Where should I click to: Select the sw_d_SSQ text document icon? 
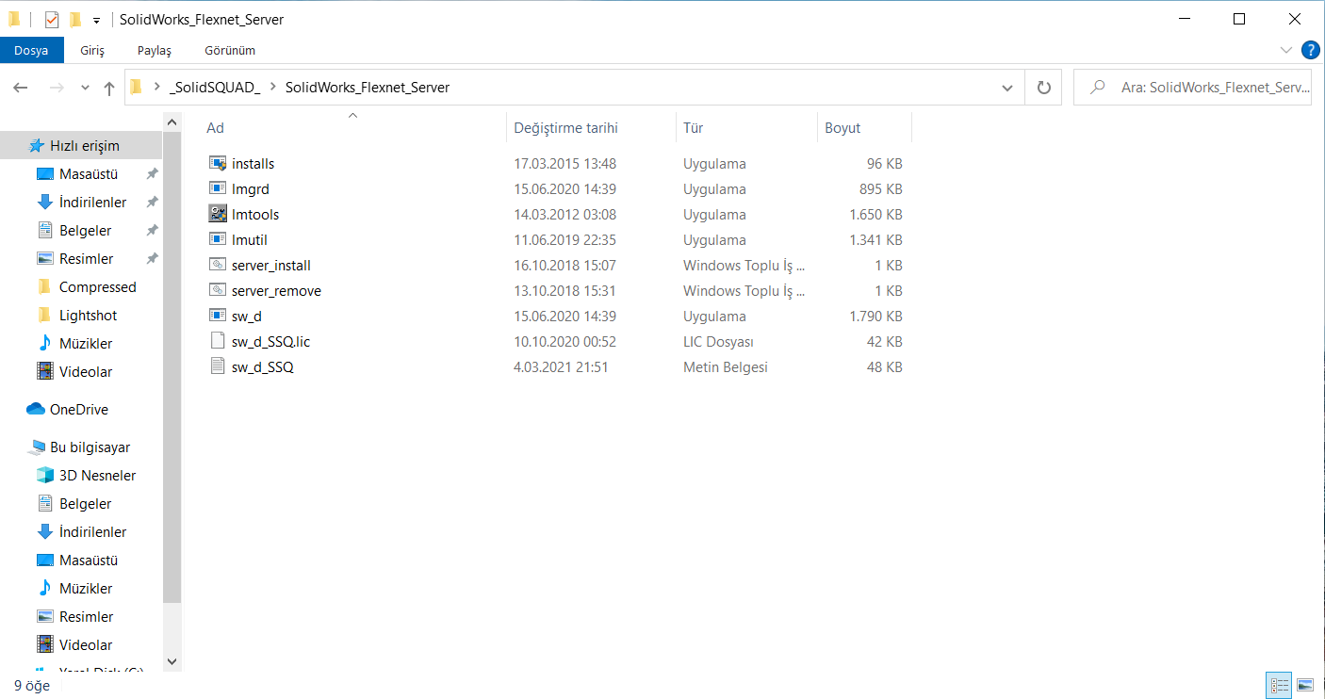pos(218,367)
